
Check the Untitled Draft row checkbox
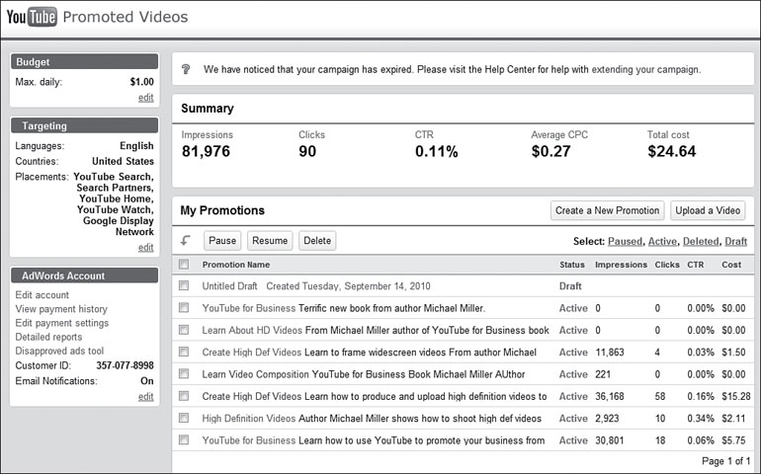point(184,285)
